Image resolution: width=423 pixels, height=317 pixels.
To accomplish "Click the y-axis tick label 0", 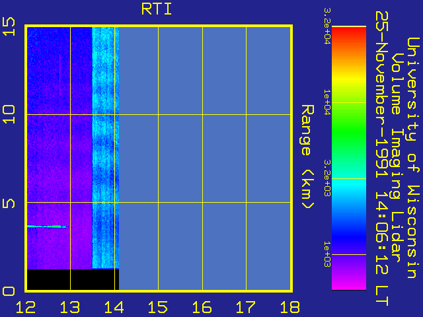I will coord(9,291).
